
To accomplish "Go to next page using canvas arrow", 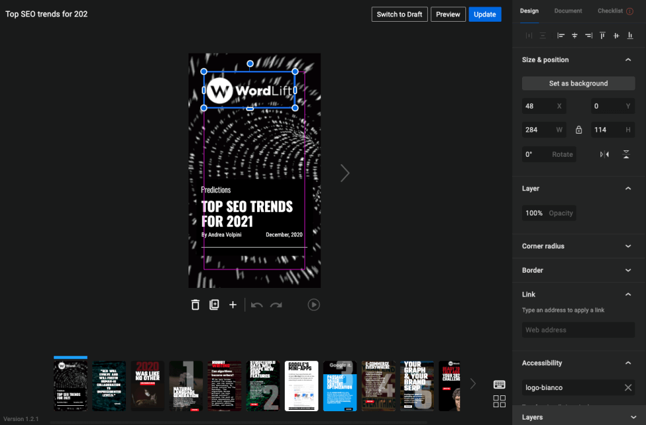I will (x=345, y=173).
